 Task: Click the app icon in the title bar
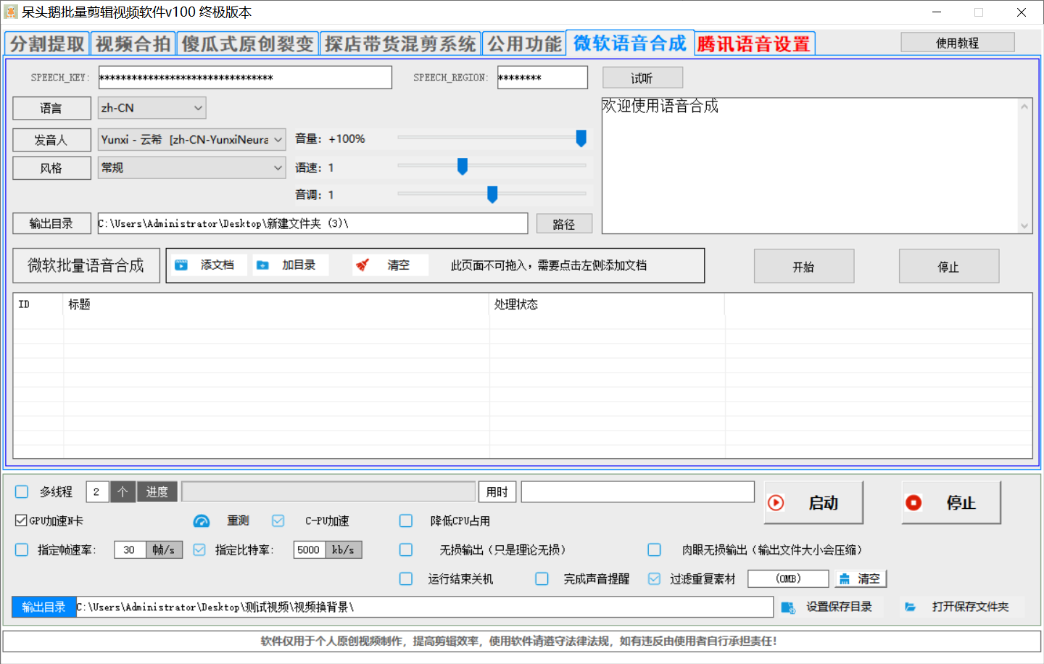coord(11,12)
